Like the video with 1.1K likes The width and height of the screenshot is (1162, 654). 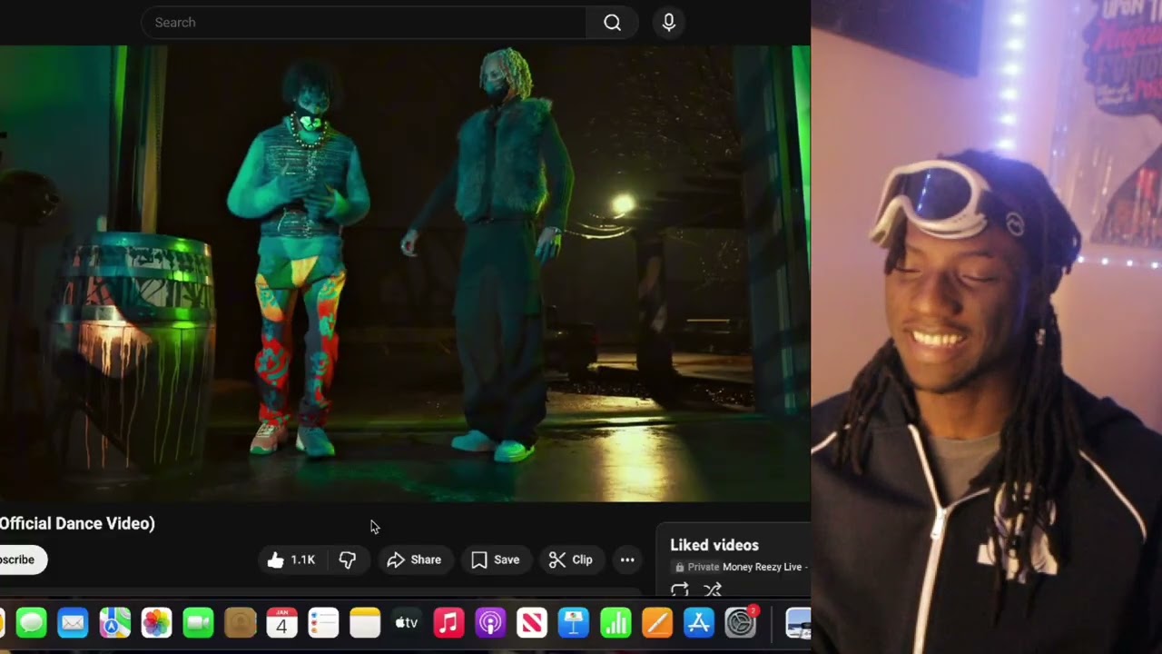[x=290, y=560]
